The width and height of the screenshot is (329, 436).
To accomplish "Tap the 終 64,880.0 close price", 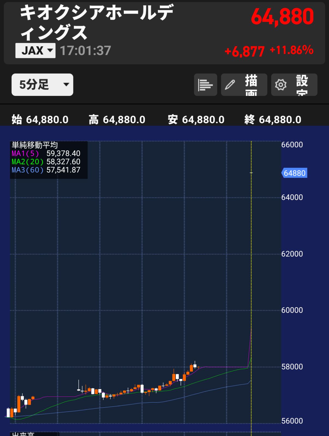I will tap(273, 119).
